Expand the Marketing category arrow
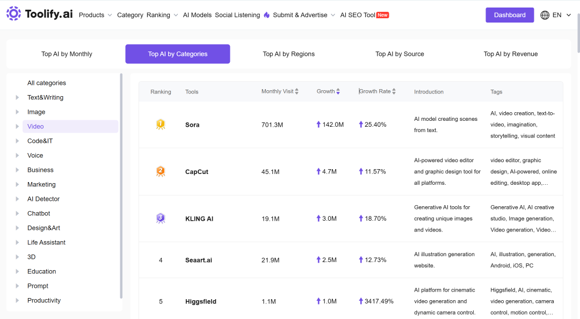The width and height of the screenshot is (580, 319). 17,184
